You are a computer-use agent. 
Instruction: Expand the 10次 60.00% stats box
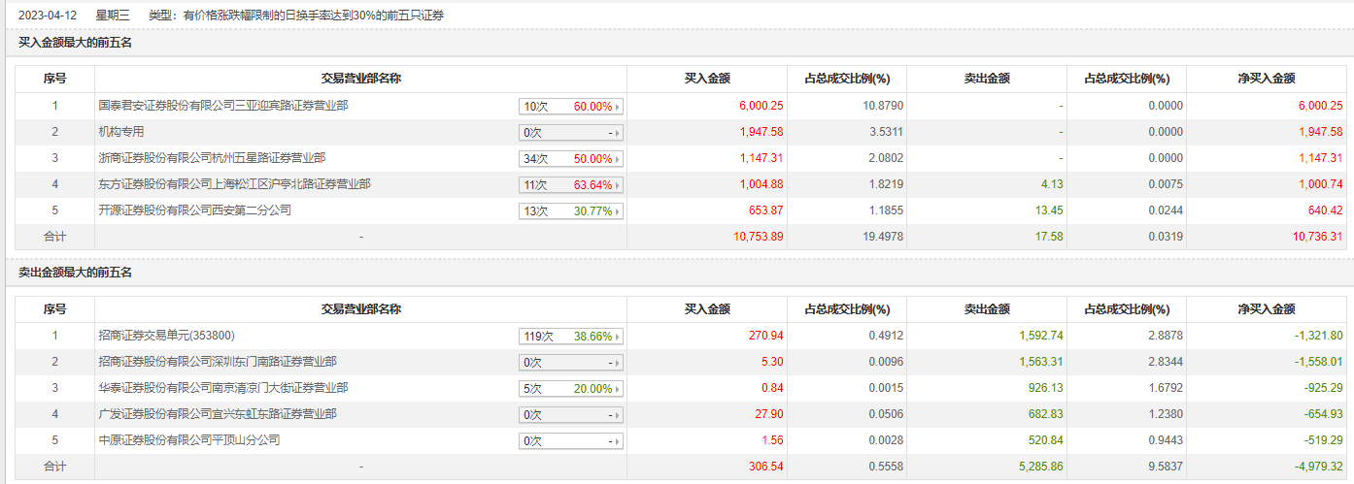(x=570, y=106)
